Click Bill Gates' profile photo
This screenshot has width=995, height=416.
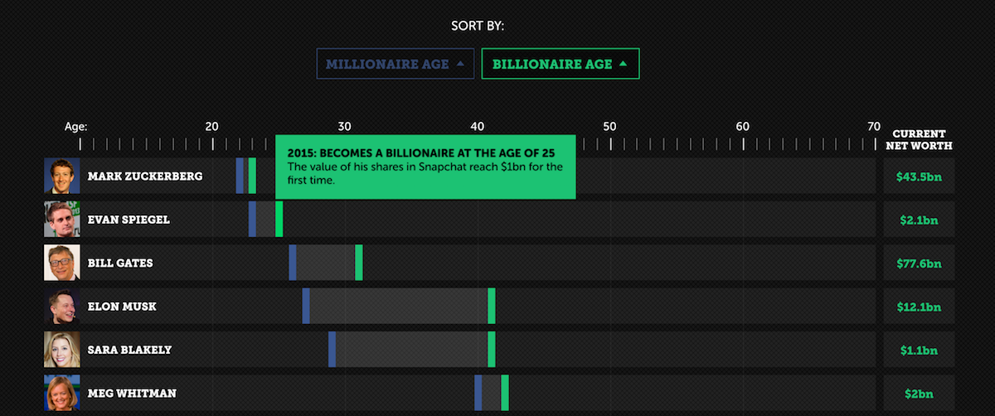pyautogui.click(x=62, y=263)
